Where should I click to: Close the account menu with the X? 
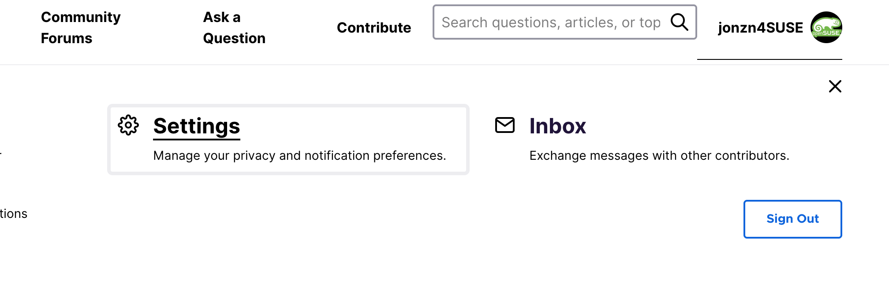click(835, 86)
